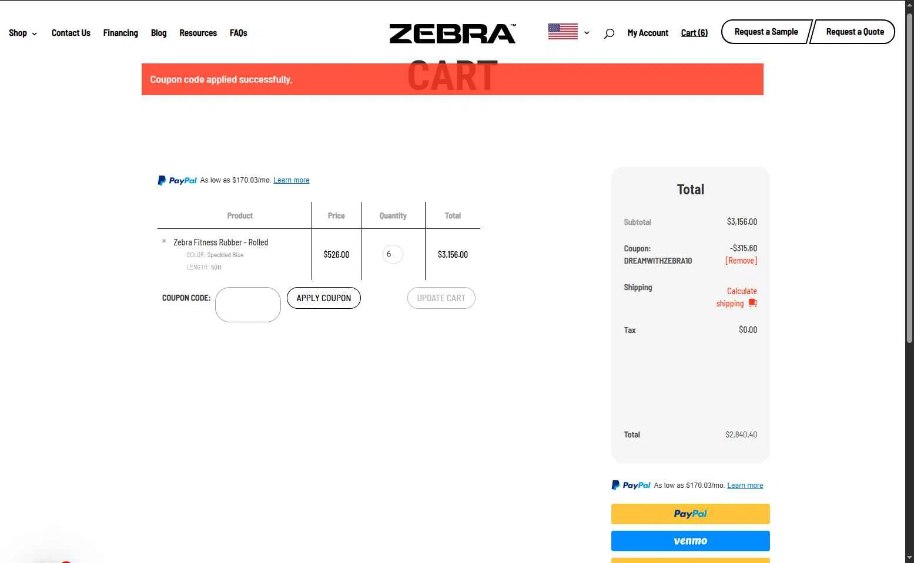Image resolution: width=914 pixels, height=563 pixels.
Task: Click the $2,840.40 order total
Action: (741, 434)
